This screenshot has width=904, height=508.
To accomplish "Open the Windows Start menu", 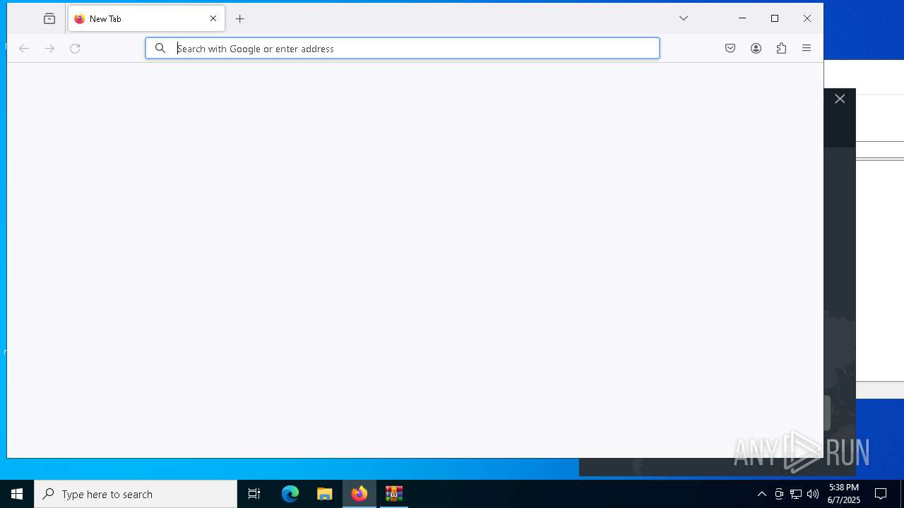I will point(17,494).
